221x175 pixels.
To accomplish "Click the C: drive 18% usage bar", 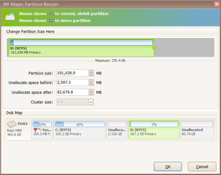I will [80, 125].
